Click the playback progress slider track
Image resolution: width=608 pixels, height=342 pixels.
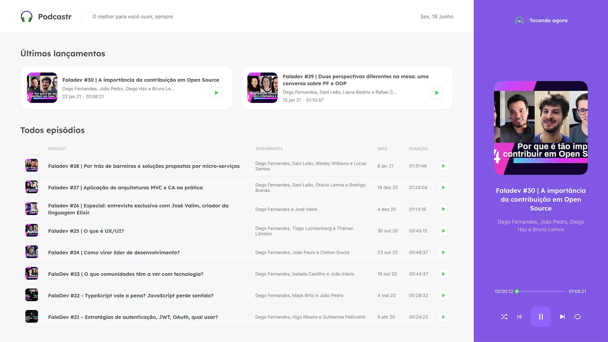[x=541, y=291]
